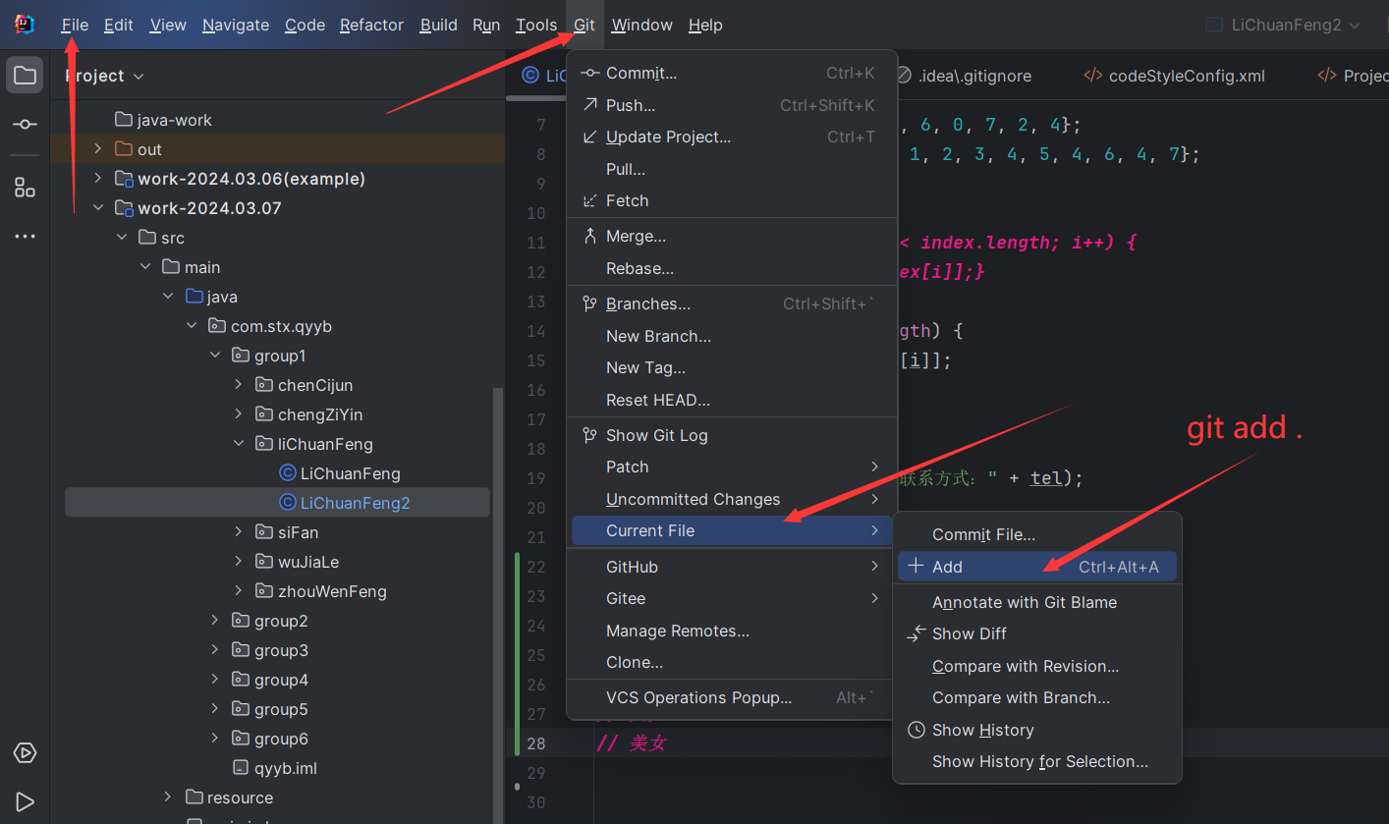Expand the resource folder chevron

click(168, 797)
